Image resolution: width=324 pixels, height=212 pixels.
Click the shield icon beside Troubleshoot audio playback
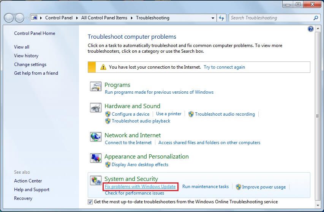pyautogui.click(x=108, y=121)
